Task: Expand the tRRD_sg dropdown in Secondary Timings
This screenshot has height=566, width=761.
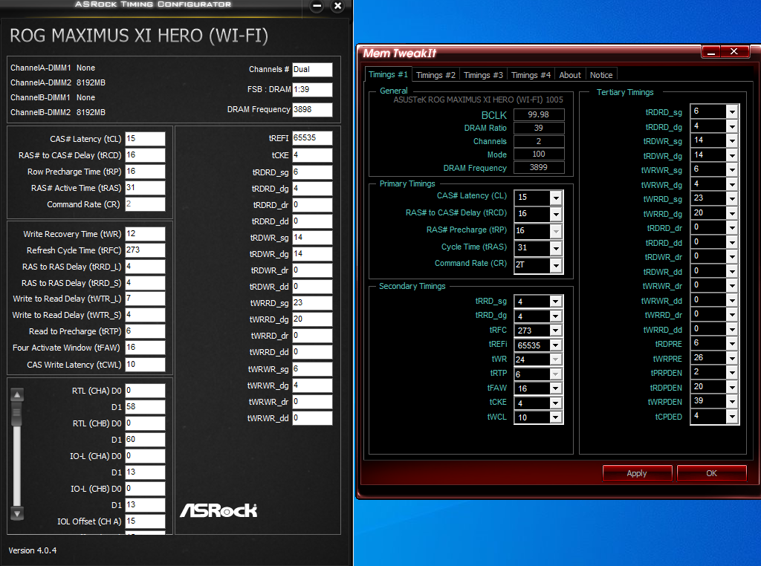Action: [x=556, y=302]
